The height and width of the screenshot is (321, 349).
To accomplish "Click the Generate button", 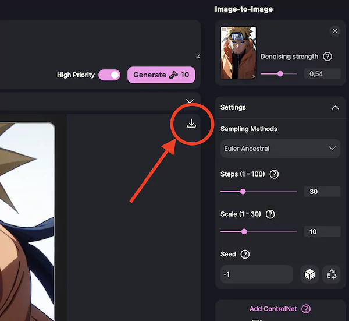I will click(161, 75).
